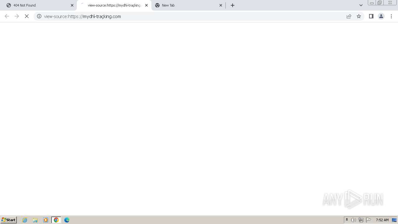Open File Explorer from taskbar

(35, 220)
